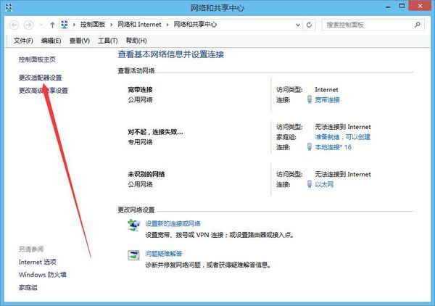Go up one level with the Up arrow

(52, 25)
